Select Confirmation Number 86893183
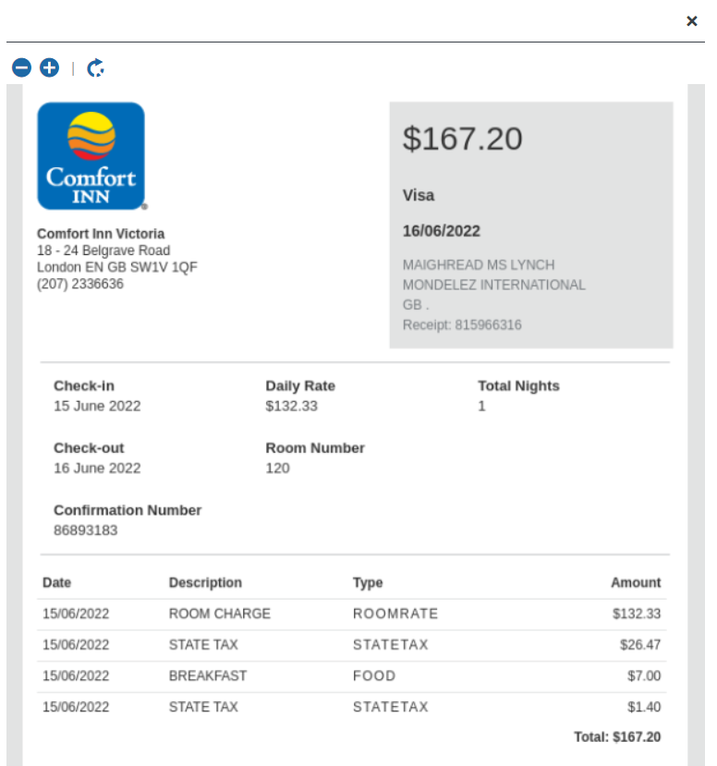Image resolution: width=717 pixels, height=766 pixels. click(x=86, y=530)
